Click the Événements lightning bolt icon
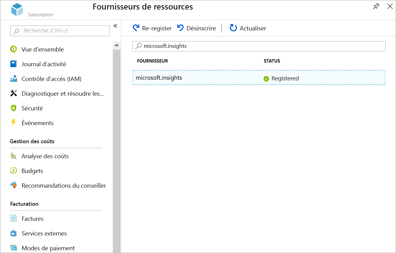 click(x=13, y=123)
